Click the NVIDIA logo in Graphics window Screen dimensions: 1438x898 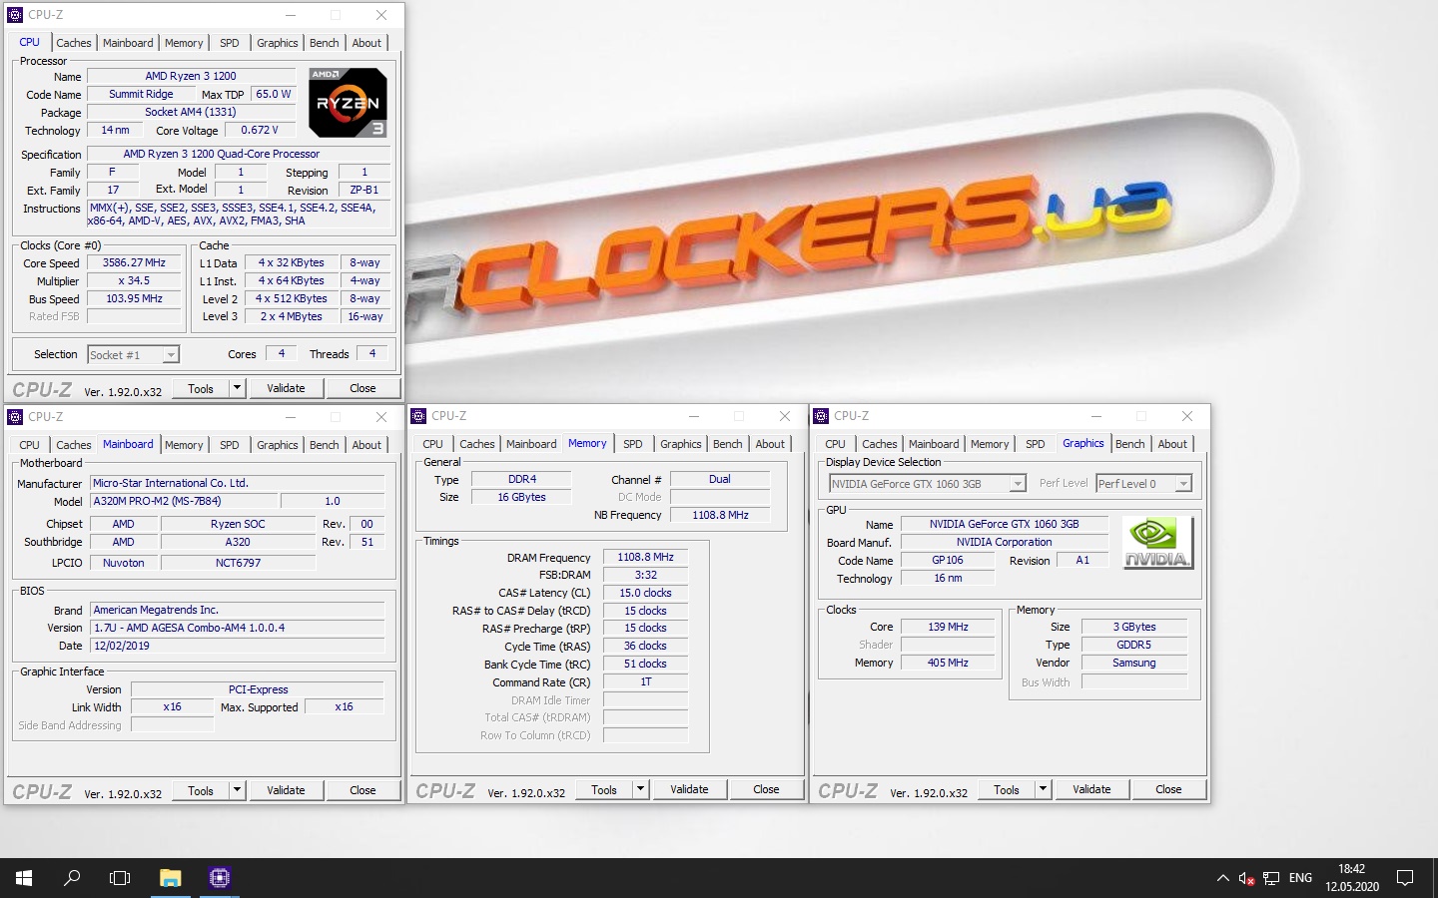(1156, 542)
